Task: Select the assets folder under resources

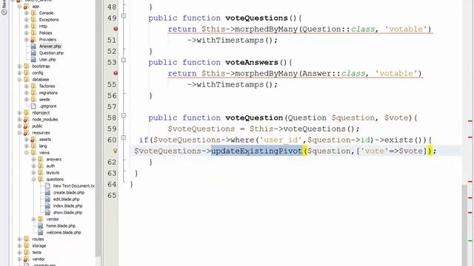Action: click(x=45, y=140)
